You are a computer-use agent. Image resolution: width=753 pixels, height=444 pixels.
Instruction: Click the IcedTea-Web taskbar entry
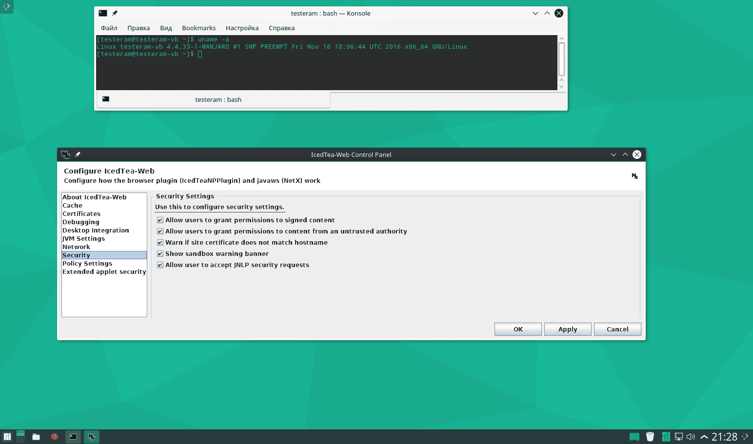(91, 437)
